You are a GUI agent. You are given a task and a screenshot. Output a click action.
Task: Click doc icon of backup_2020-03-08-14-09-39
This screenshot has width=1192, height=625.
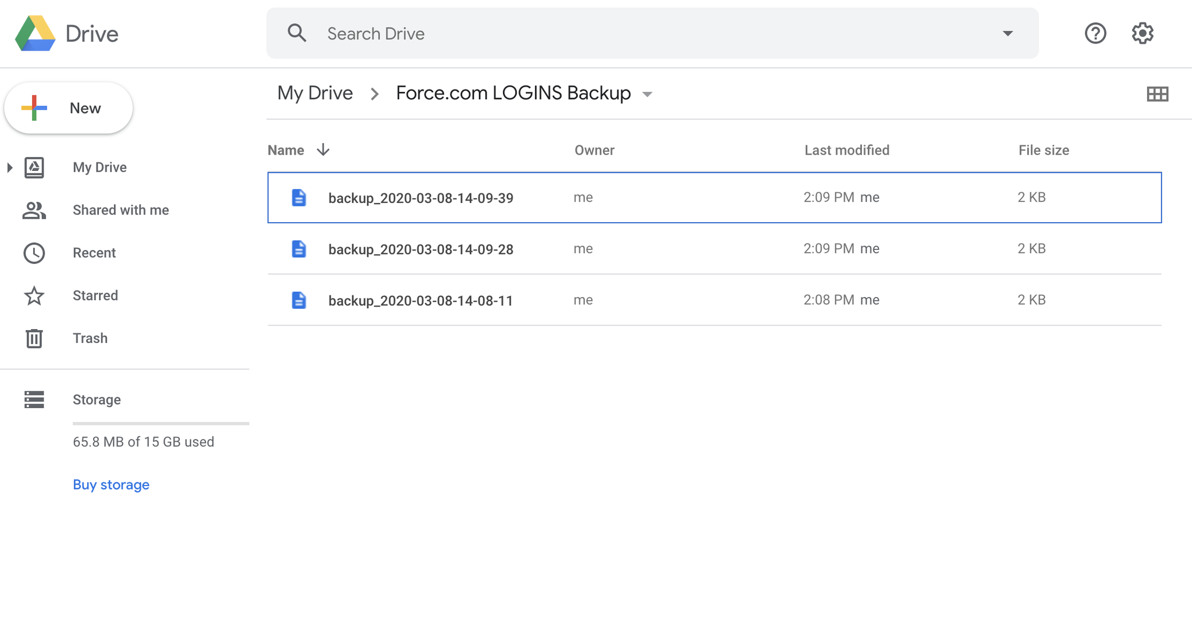pyautogui.click(x=299, y=198)
